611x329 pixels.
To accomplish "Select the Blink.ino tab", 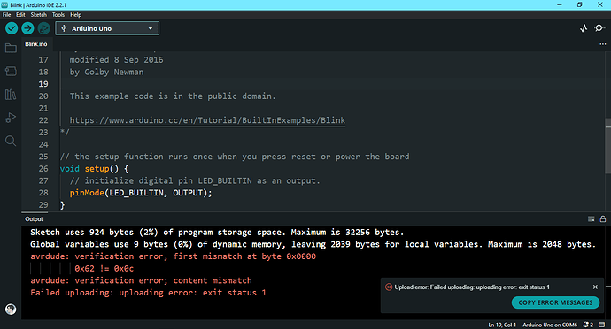I will point(35,44).
